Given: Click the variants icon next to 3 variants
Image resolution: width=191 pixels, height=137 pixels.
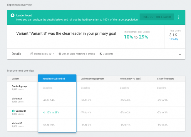Looking at the screenshot, I should tap(101, 54).
